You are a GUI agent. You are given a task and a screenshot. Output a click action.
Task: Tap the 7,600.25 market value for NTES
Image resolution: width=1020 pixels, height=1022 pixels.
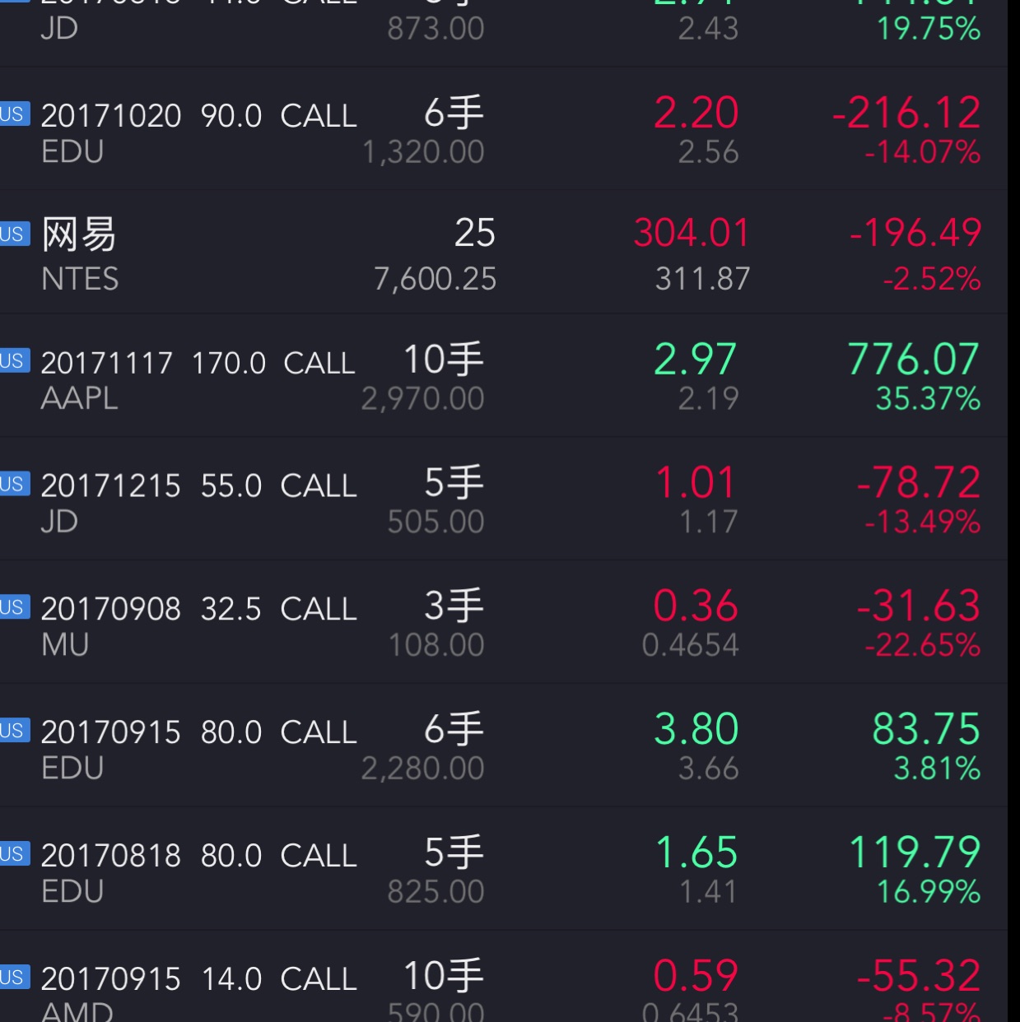coord(435,280)
